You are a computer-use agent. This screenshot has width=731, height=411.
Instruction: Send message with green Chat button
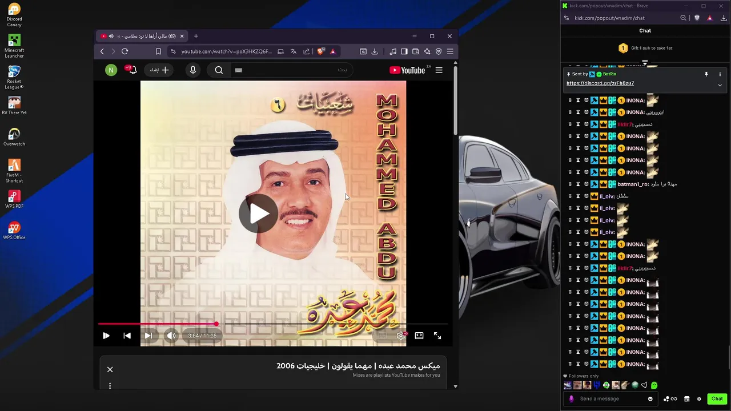pyautogui.click(x=717, y=398)
